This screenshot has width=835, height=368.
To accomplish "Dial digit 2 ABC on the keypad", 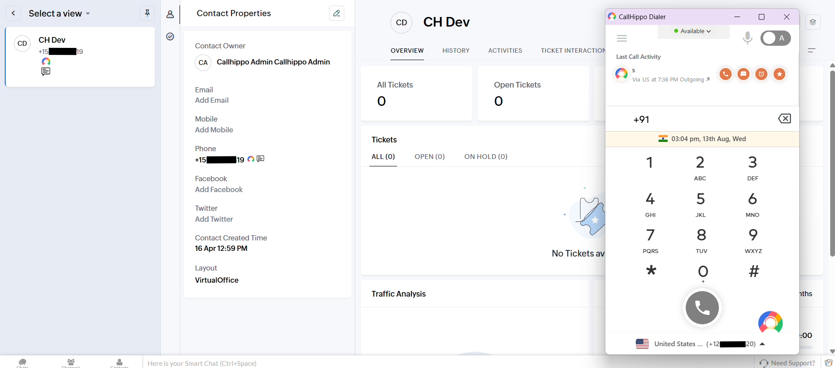I will pyautogui.click(x=700, y=167).
